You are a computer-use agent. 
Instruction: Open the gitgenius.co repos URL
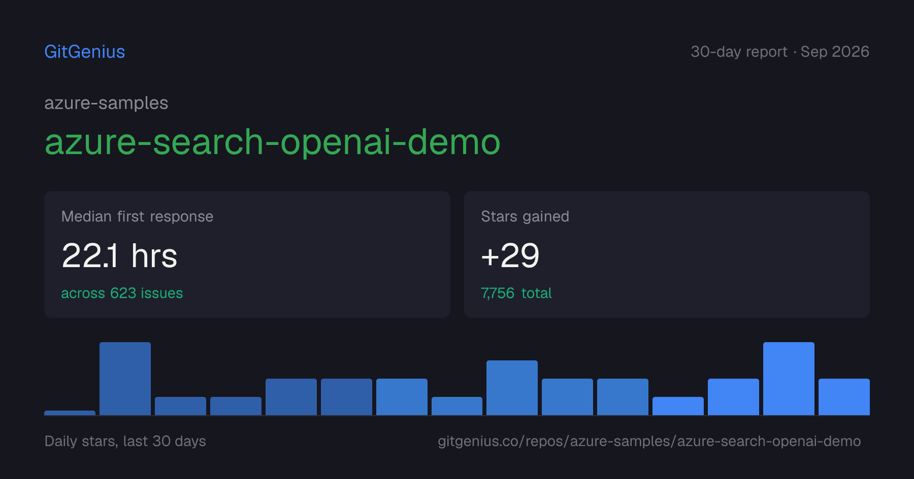click(x=649, y=441)
